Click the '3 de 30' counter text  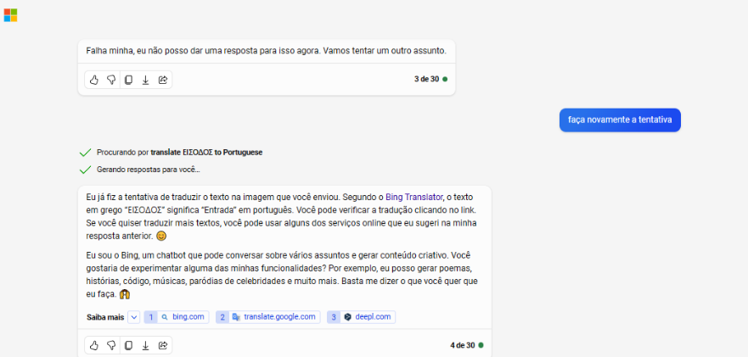pyautogui.click(x=426, y=79)
